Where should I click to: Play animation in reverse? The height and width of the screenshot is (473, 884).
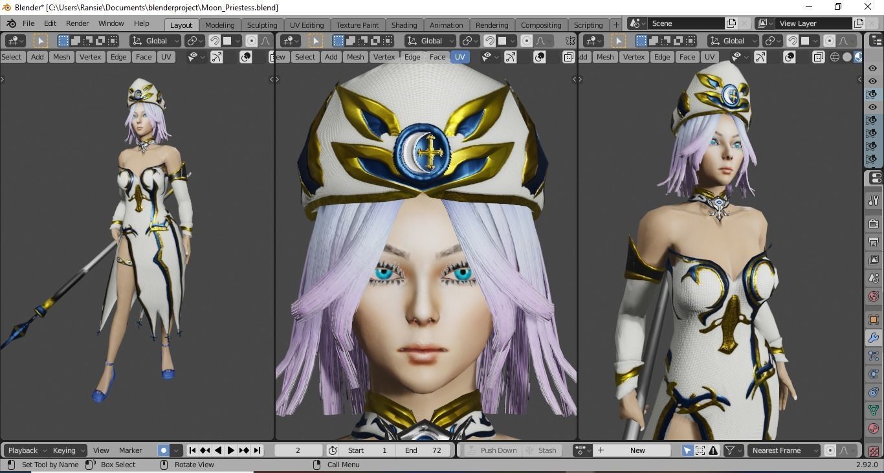point(218,450)
